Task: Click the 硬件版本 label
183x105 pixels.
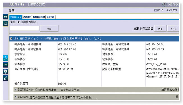Action: click(107, 54)
